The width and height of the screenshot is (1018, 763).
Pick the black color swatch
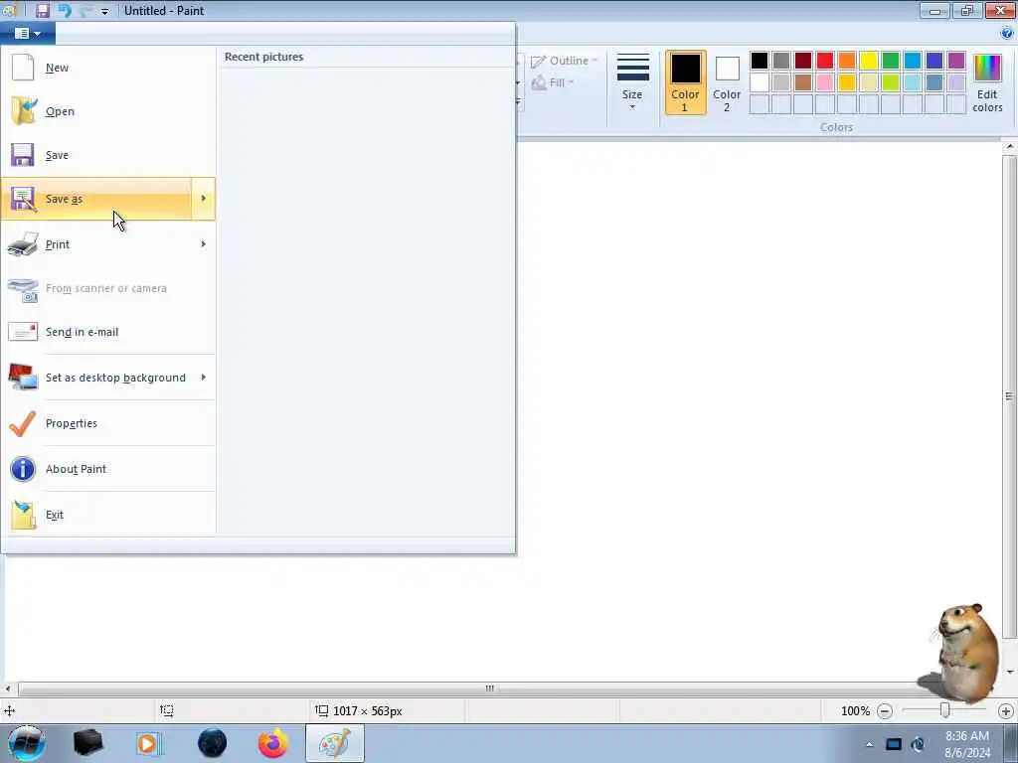point(759,61)
